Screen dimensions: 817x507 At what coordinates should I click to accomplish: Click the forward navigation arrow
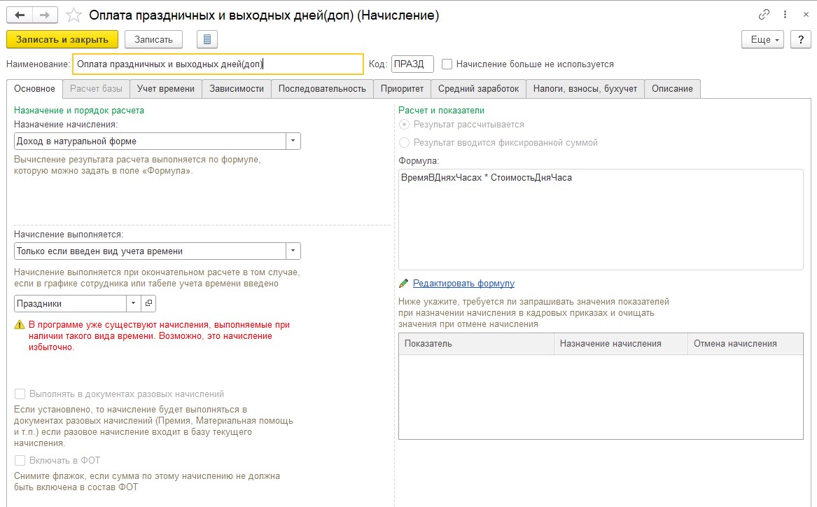point(44,15)
